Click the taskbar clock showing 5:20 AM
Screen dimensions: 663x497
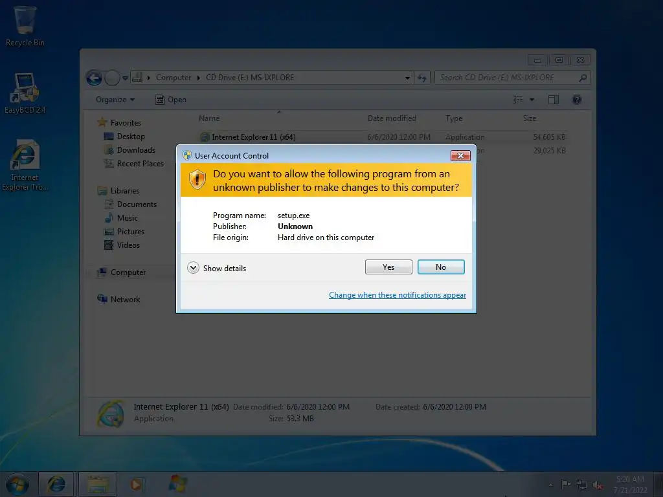coord(630,484)
